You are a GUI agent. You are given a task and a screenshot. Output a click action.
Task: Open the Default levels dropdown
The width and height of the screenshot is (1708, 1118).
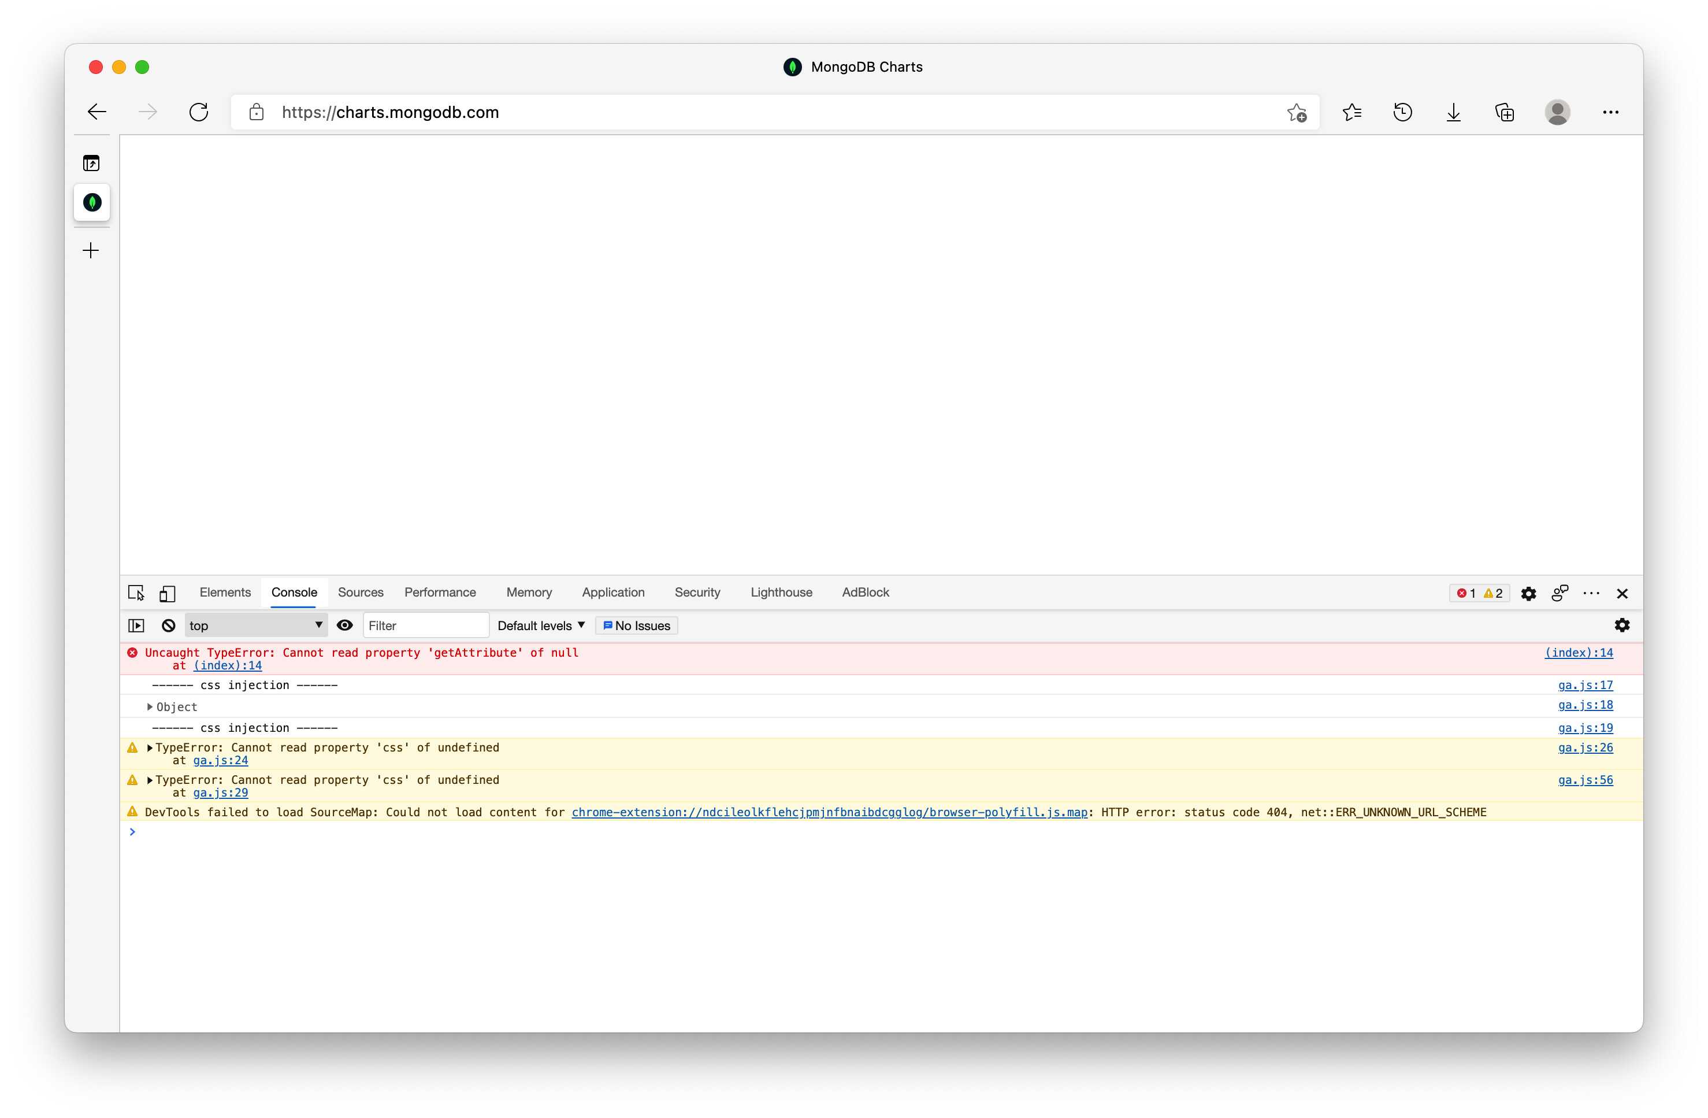[541, 625]
